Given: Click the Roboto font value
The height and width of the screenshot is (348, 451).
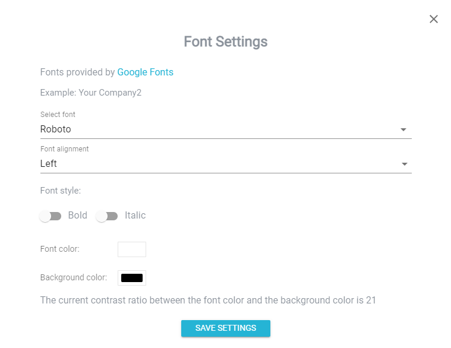Looking at the screenshot, I should [55, 129].
